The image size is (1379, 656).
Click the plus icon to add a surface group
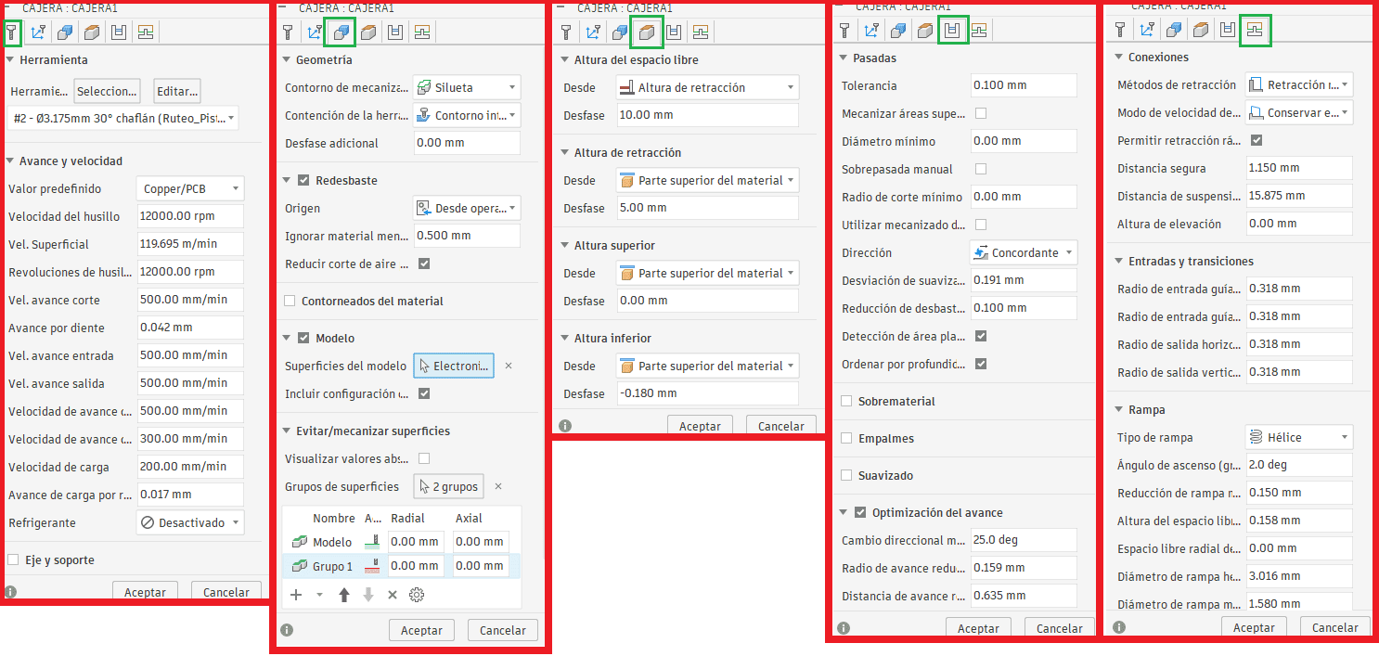(295, 594)
